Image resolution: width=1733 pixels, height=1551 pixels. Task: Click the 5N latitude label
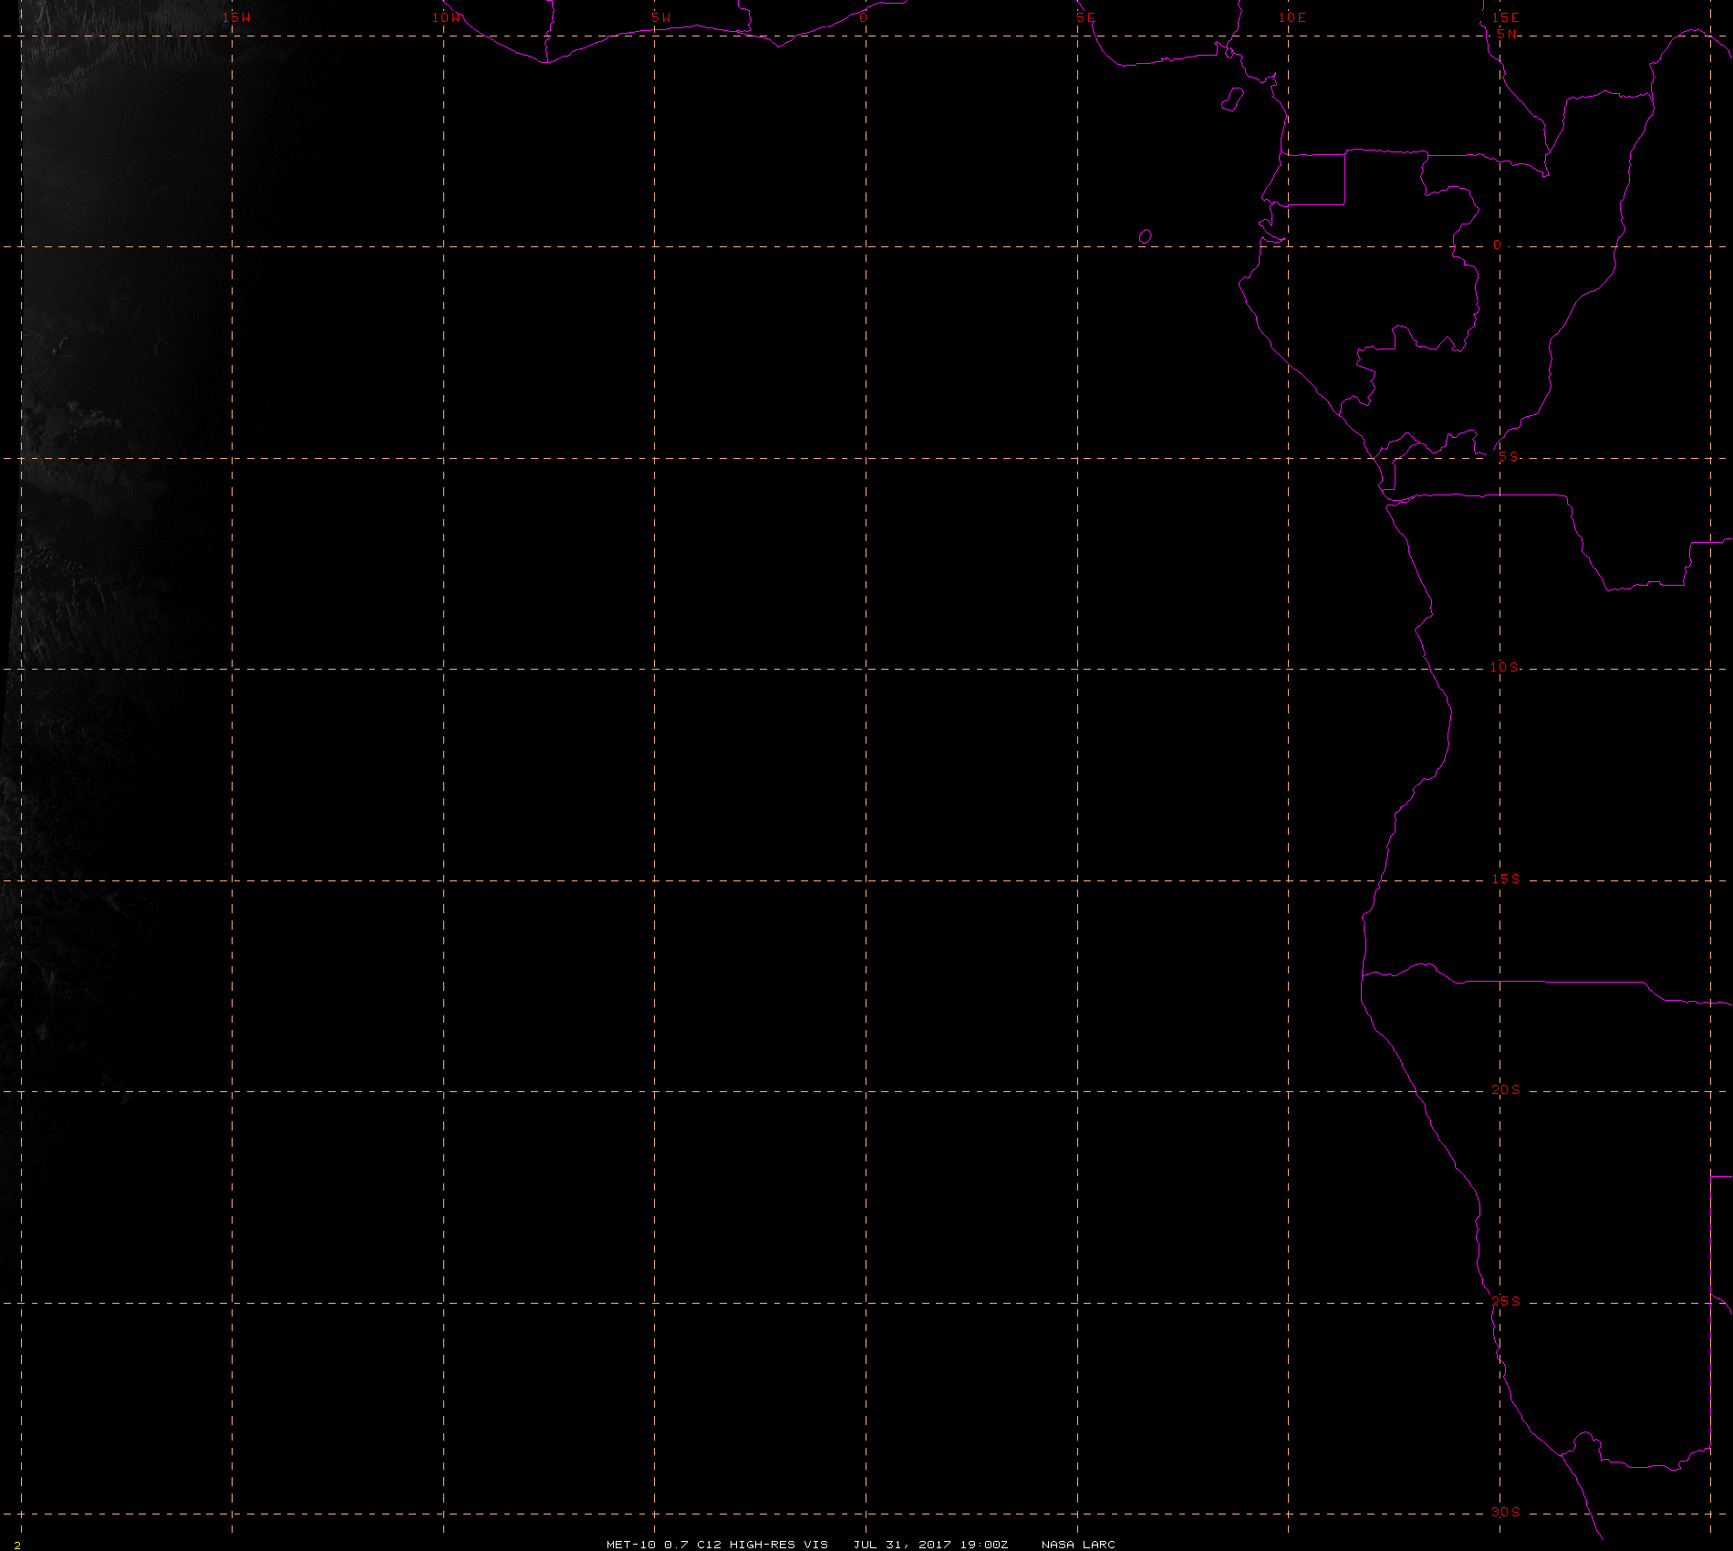coord(1507,34)
